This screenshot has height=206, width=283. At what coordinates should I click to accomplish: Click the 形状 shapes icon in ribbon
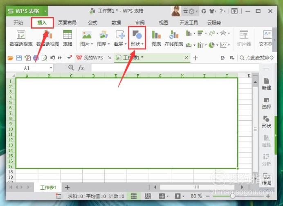coord(137,35)
